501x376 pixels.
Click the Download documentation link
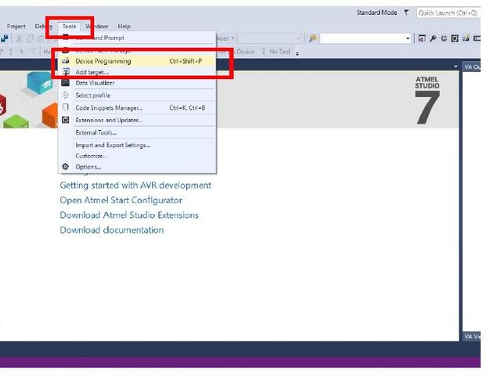pos(111,230)
